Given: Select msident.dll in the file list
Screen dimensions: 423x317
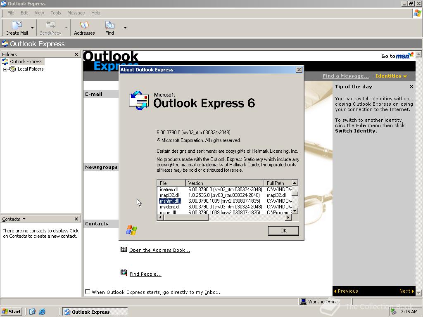Looking at the screenshot, I should click(x=170, y=207).
